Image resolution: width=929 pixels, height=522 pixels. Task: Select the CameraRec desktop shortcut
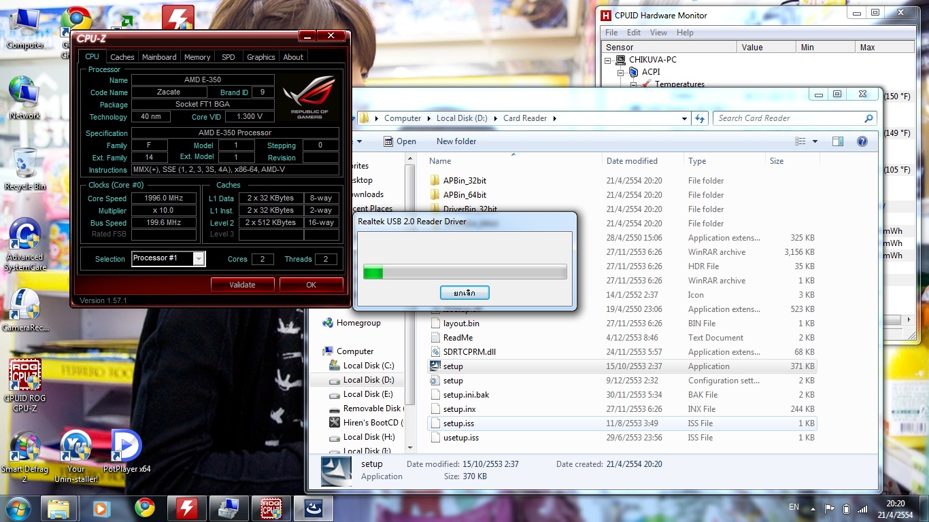point(25,311)
